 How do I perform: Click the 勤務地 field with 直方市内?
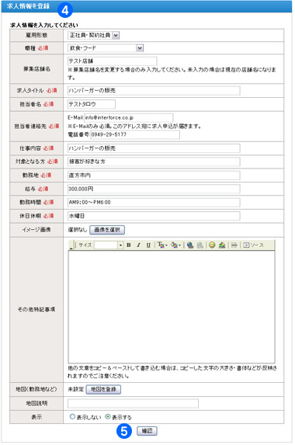point(154,176)
